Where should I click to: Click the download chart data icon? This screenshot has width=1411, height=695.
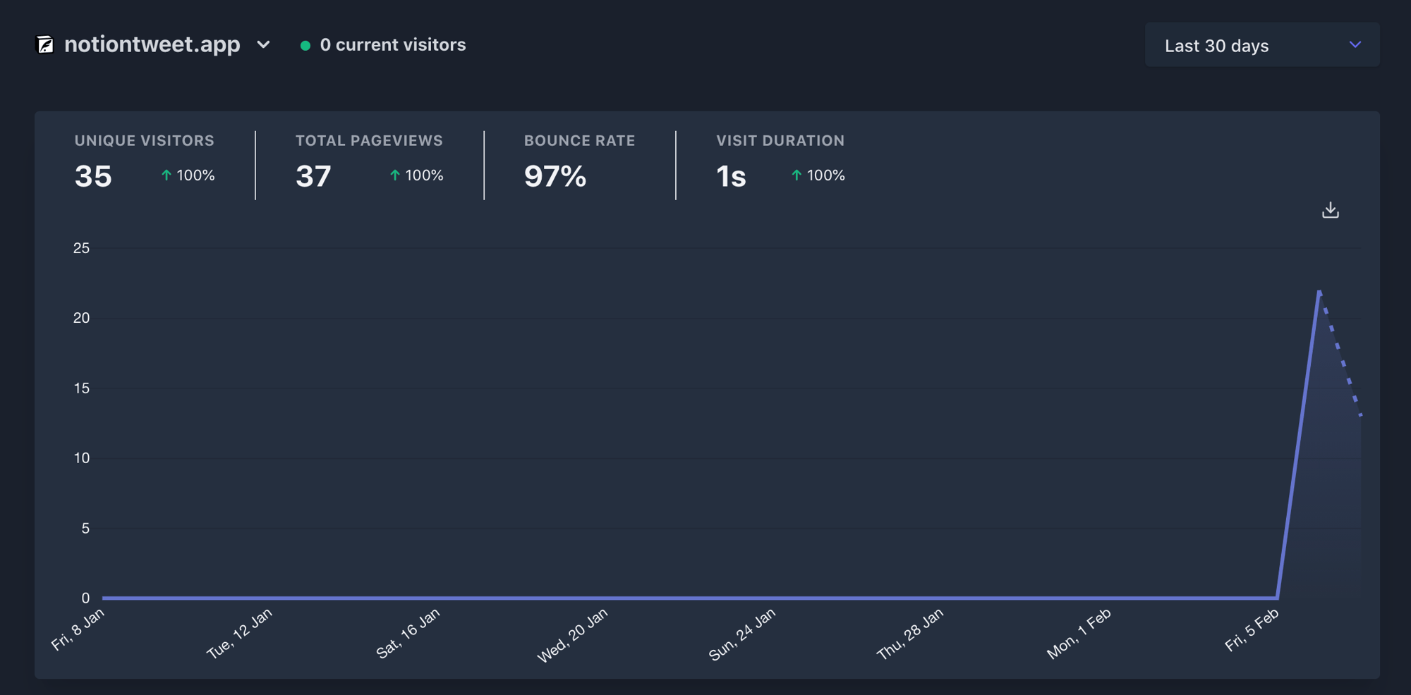1330,210
